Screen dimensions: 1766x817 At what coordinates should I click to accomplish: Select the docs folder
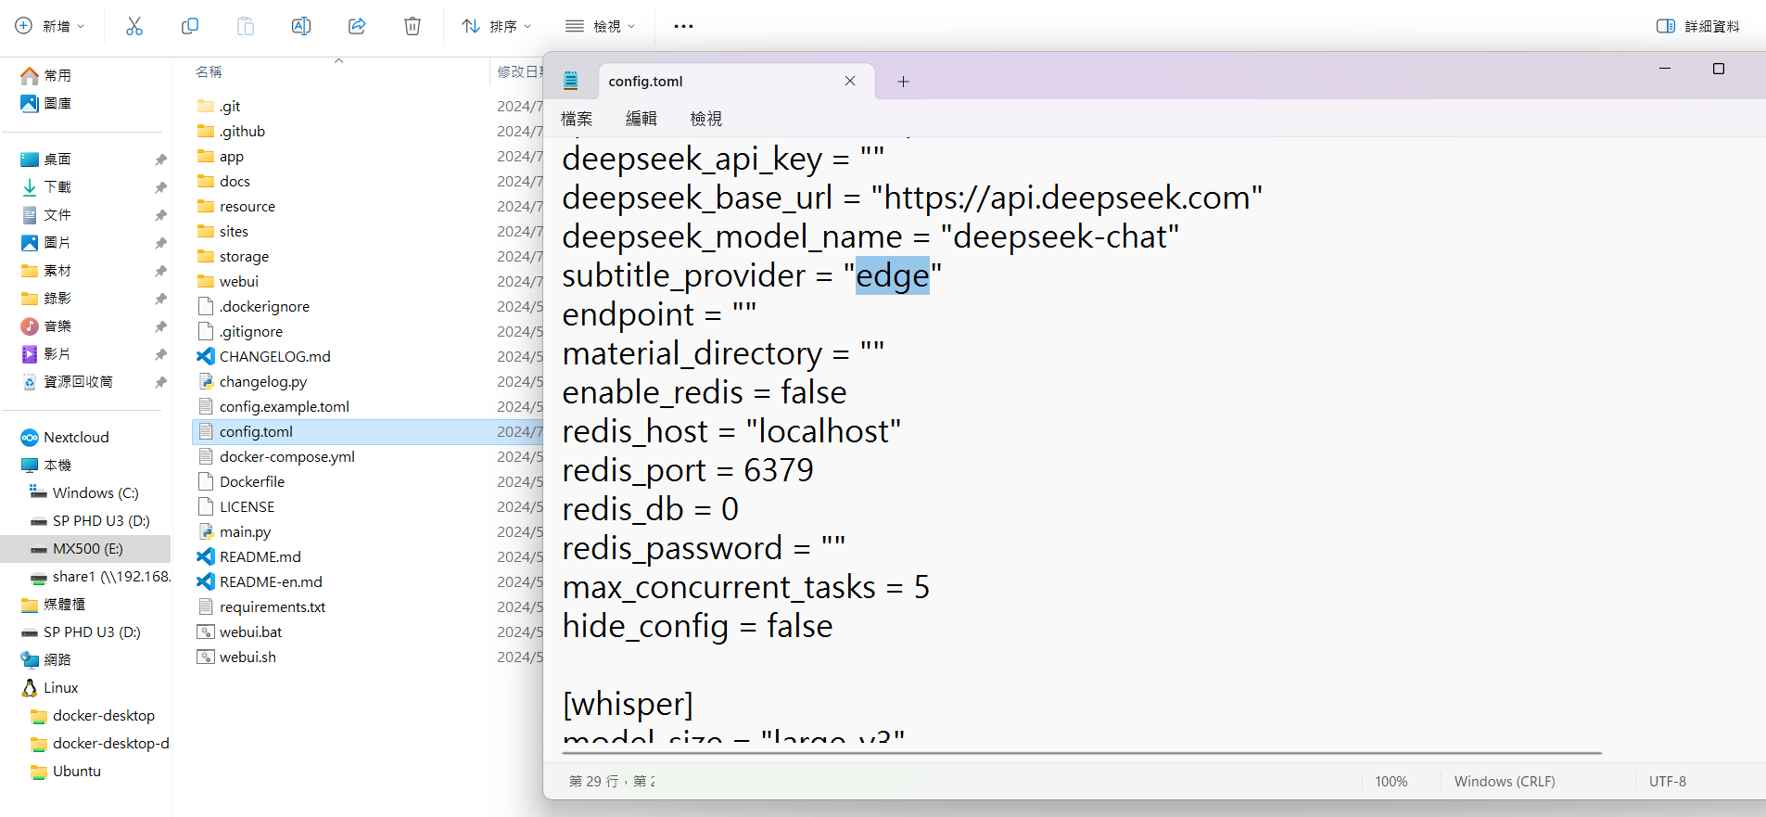tap(223, 181)
